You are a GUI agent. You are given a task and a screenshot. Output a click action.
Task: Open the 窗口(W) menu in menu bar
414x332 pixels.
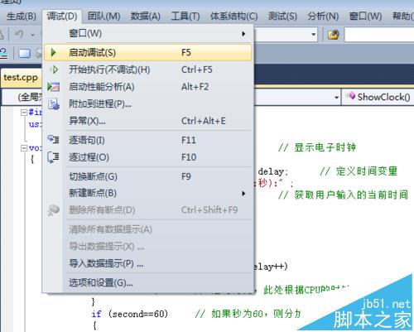(365, 17)
